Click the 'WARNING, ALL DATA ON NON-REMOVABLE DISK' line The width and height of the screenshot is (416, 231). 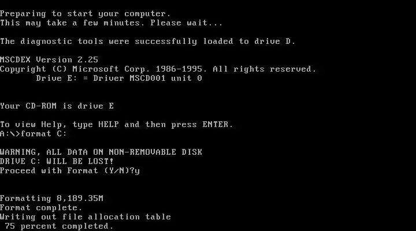coord(101,152)
